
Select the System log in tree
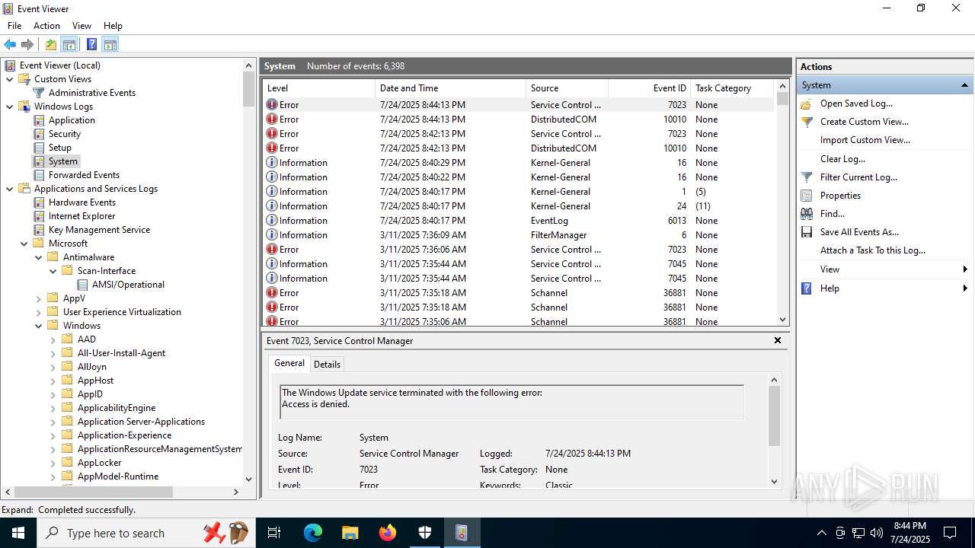(x=63, y=161)
